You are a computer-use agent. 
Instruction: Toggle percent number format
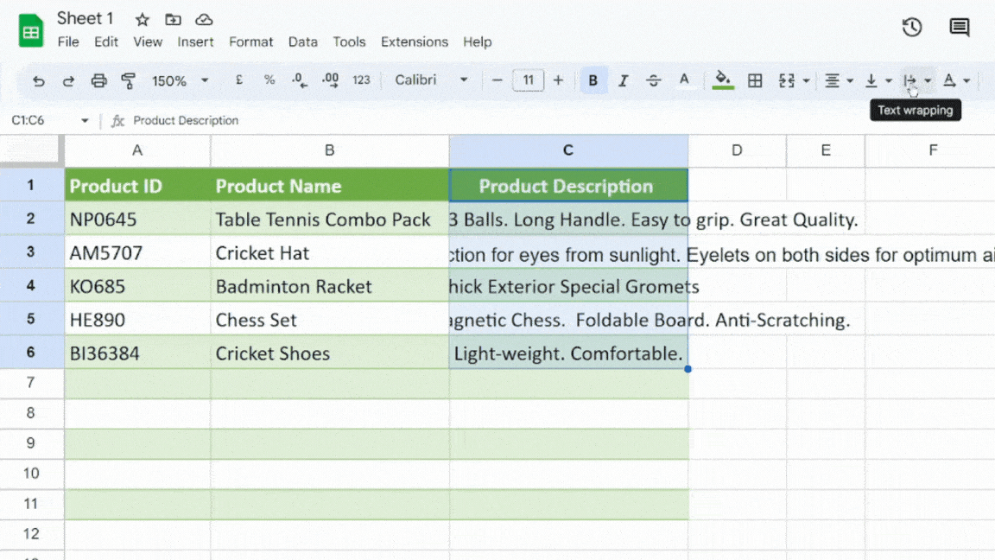[269, 80]
